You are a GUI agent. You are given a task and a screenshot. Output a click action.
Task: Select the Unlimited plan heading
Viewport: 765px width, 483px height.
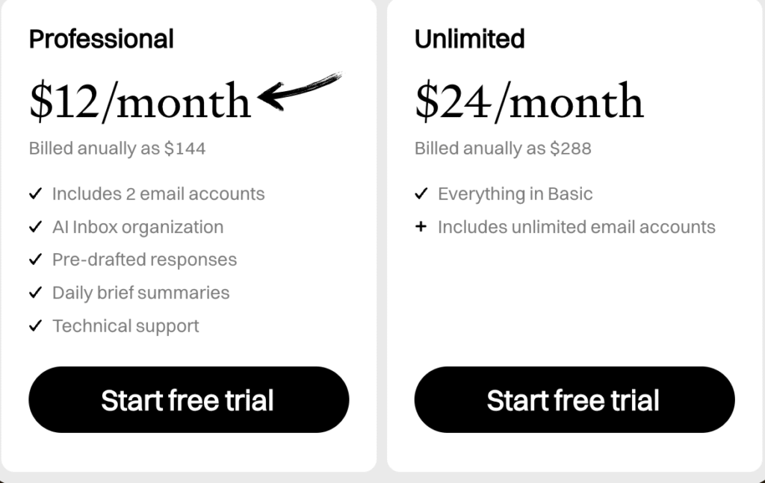(469, 39)
